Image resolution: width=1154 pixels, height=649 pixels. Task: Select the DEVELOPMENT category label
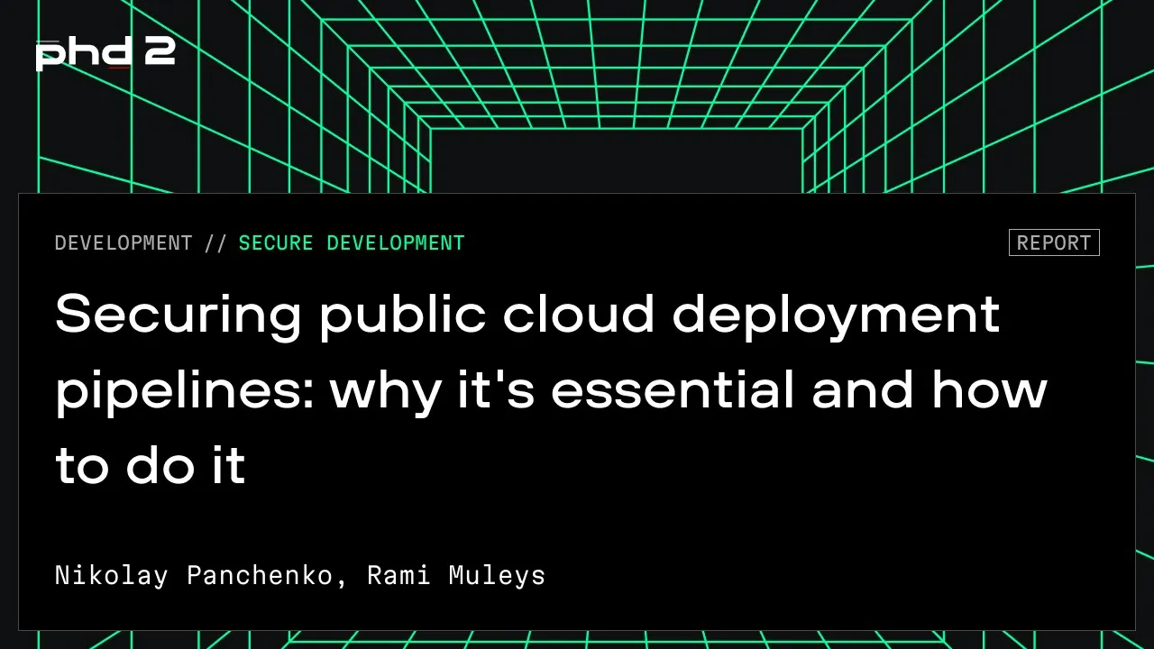coord(124,242)
